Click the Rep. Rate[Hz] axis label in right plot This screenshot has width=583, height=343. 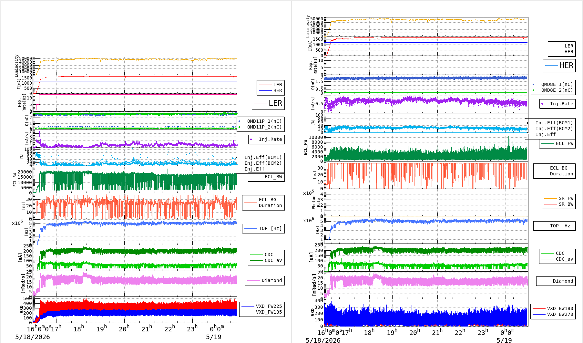click(313, 66)
